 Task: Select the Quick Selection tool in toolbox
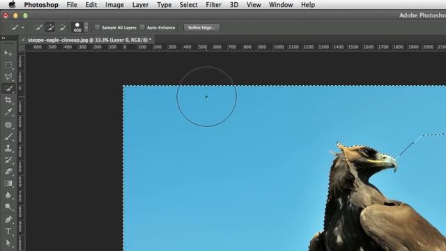pyautogui.click(x=8, y=89)
